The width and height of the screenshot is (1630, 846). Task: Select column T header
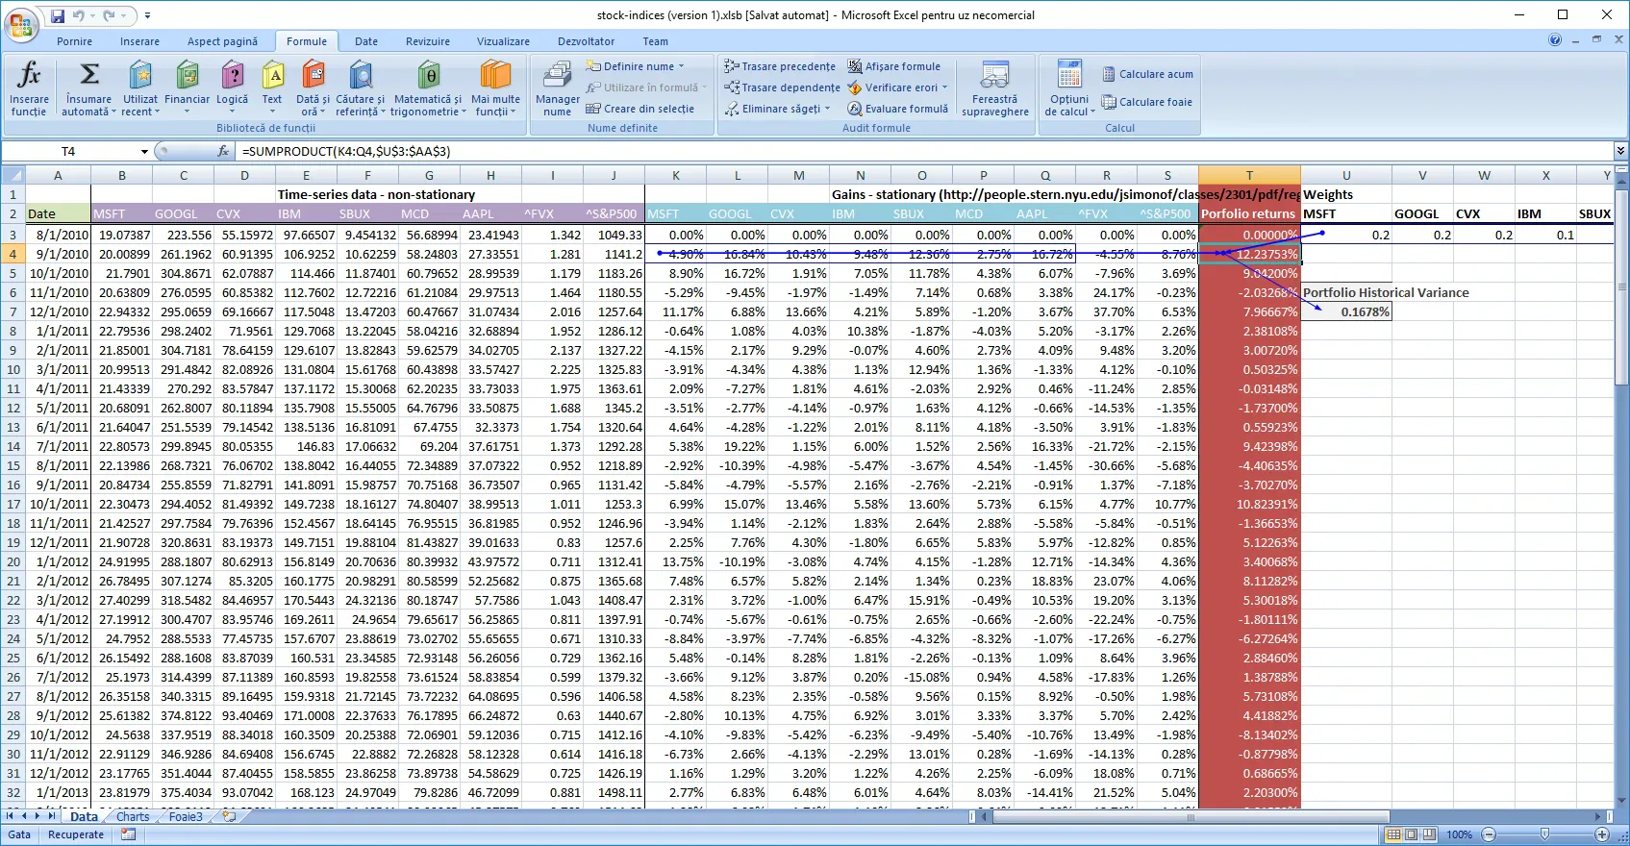[x=1249, y=175]
